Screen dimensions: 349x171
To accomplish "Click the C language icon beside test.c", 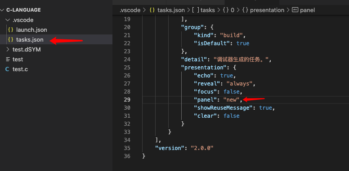I will pos(7,69).
